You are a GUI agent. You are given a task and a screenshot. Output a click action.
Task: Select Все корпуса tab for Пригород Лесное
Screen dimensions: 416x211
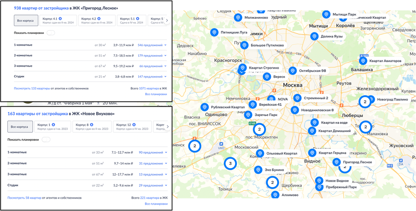coord(26,20)
